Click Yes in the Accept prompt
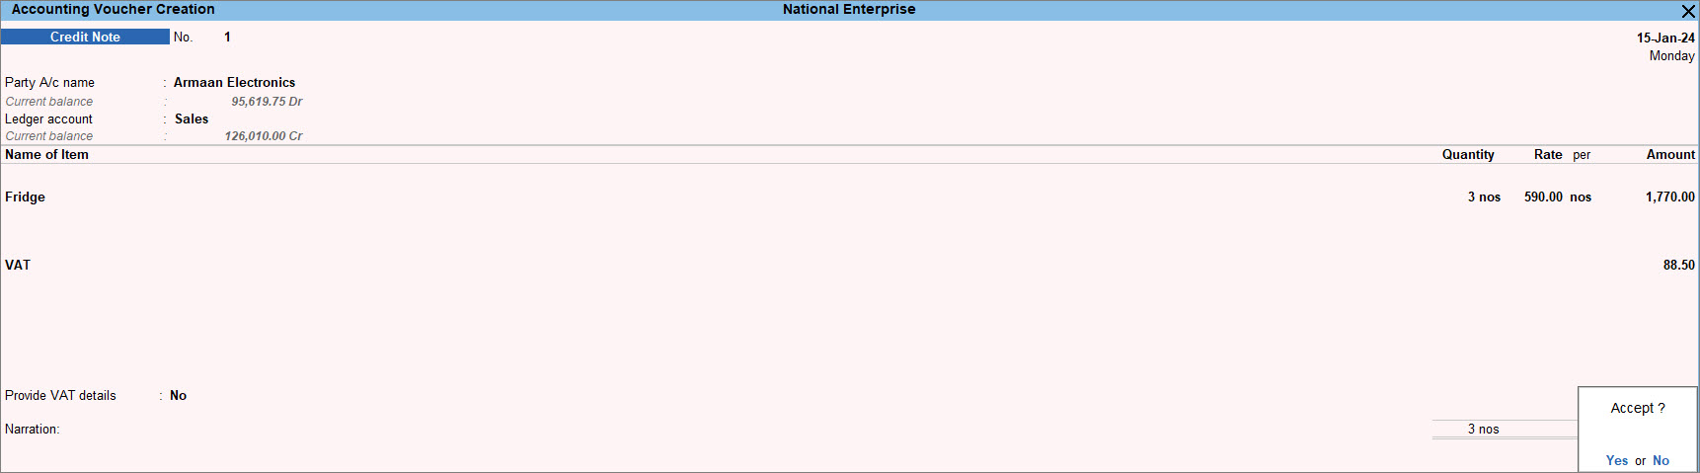Screen dimensions: 1700x473 1617,460
